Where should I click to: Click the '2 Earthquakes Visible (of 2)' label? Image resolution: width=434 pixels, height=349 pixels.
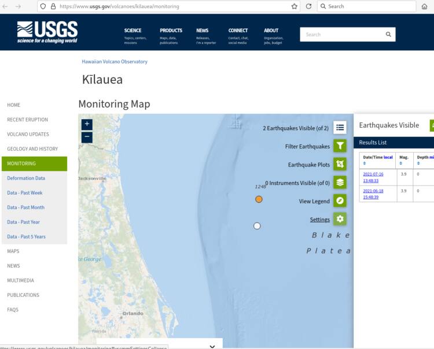[296, 128]
